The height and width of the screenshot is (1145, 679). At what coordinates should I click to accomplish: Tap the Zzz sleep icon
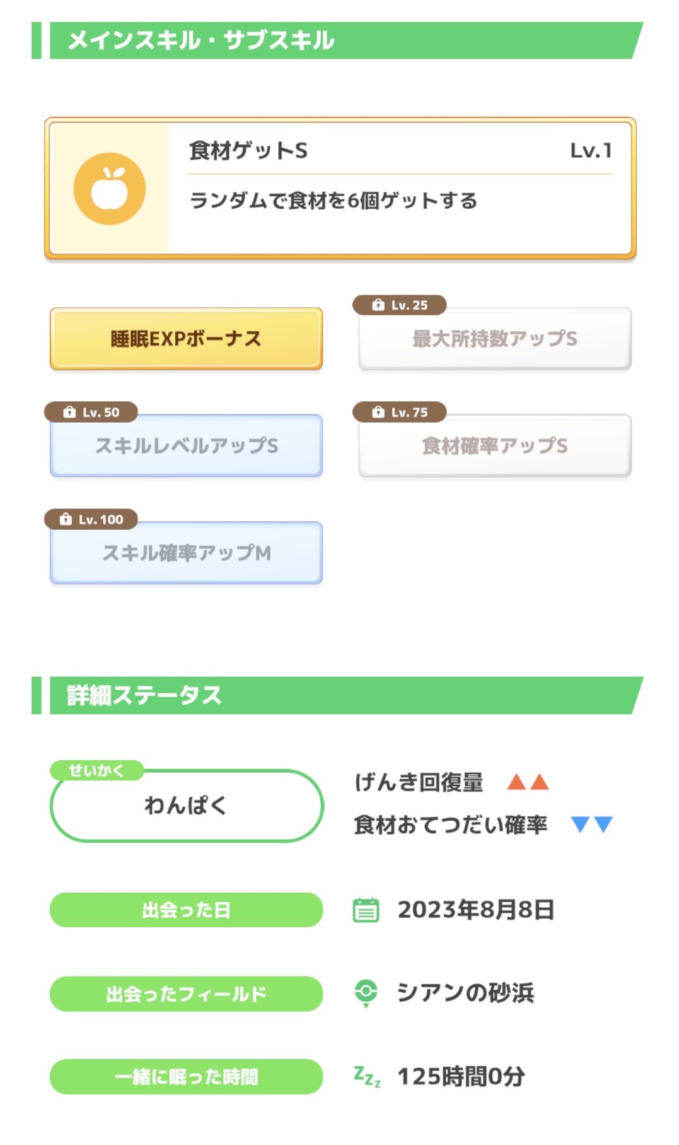pyautogui.click(x=367, y=1076)
